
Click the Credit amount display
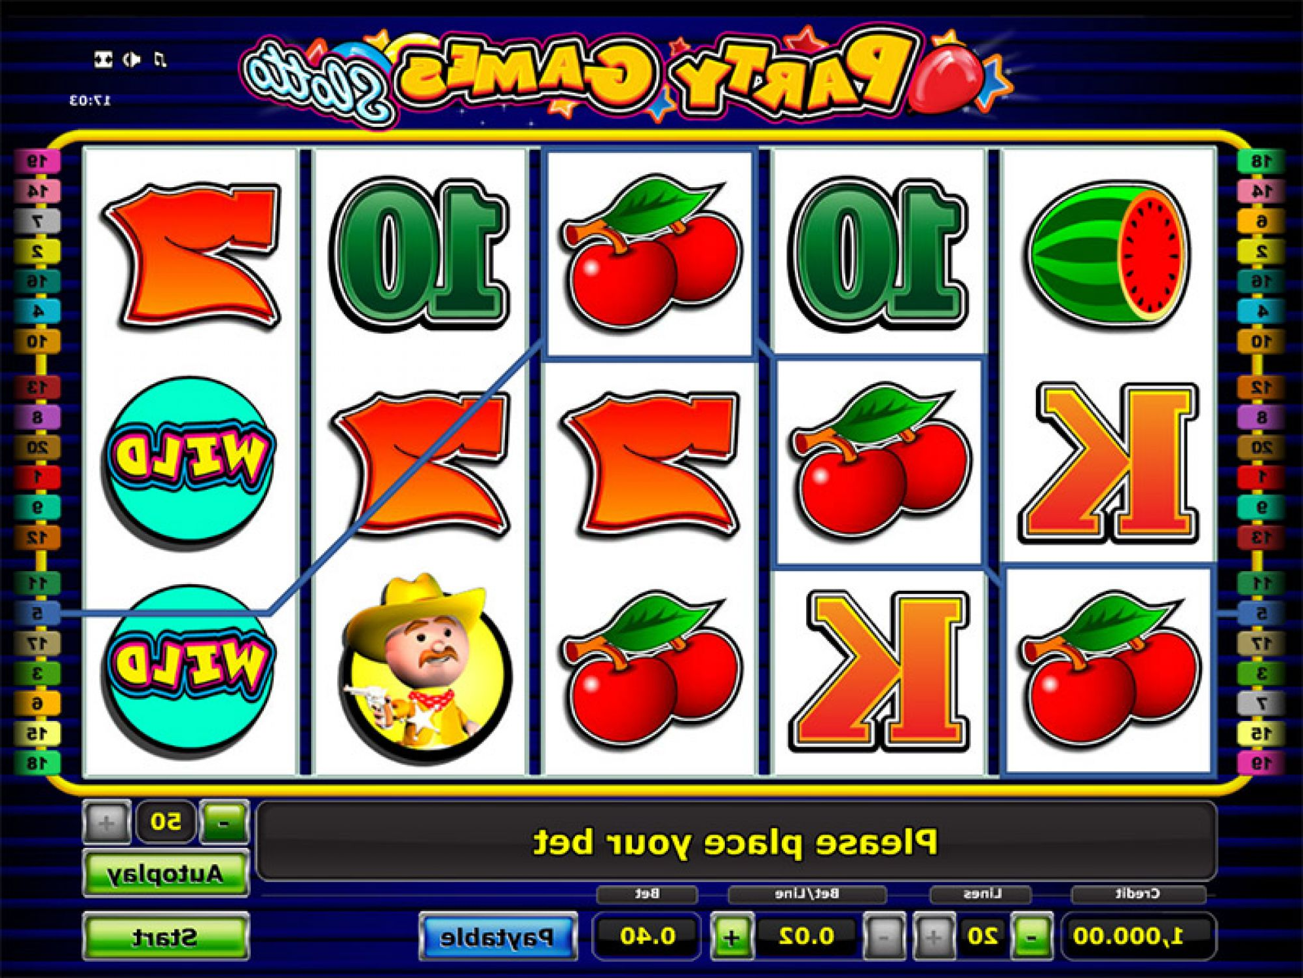[x=1138, y=937]
